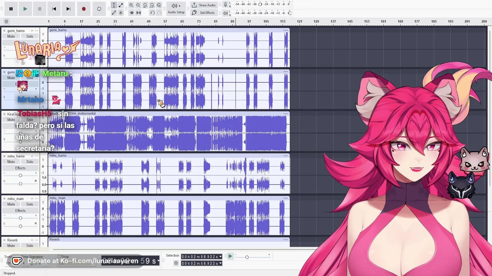The height and width of the screenshot is (276, 492).
Task: Select the I-beam Selection tool
Action: (x=114, y=5)
